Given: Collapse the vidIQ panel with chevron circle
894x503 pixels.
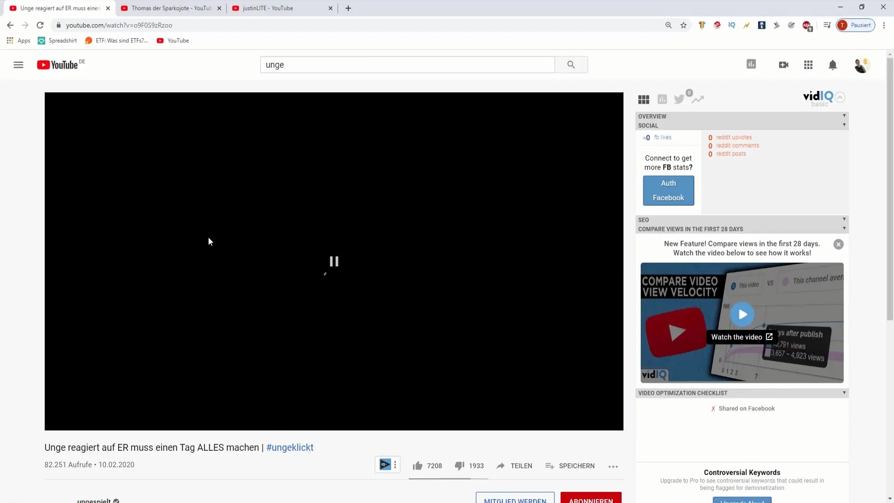Looking at the screenshot, I should point(840,97).
